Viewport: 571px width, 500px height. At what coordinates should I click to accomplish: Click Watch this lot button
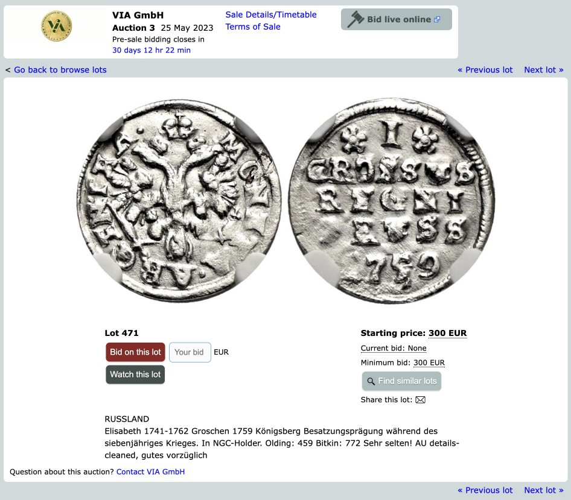tap(135, 375)
